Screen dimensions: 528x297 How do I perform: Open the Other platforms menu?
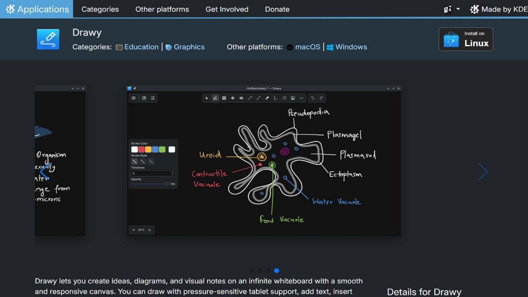(162, 9)
